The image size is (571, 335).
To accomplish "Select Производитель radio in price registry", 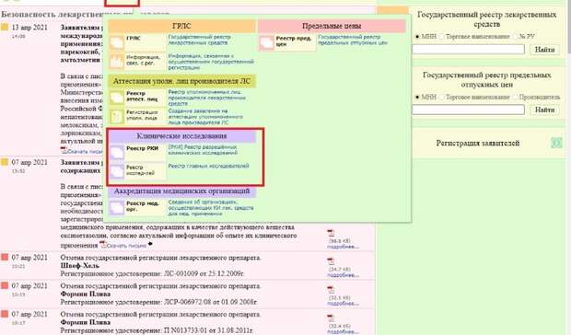I will [515, 98].
